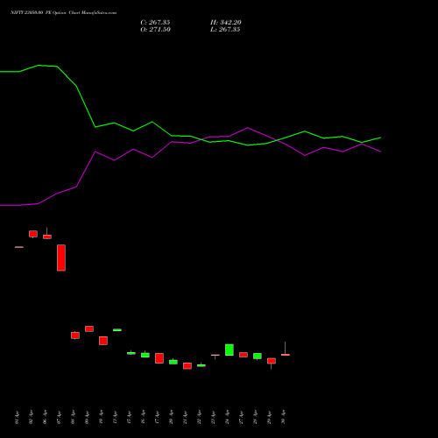This screenshot has width=438, height=438.
Task: Select the open value O: 271.50
Action: coord(155,30)
